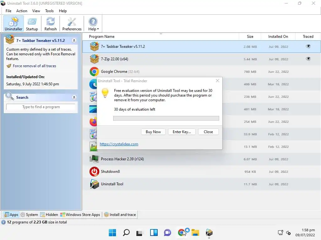Sort by Installed On column header
The image size is (321, 240).
[x=278, y=37]
